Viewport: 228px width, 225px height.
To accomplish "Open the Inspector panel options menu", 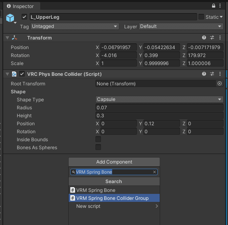I will coord(220,6).
